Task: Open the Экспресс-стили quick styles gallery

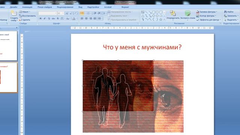Action: click(x=187, y=15)
